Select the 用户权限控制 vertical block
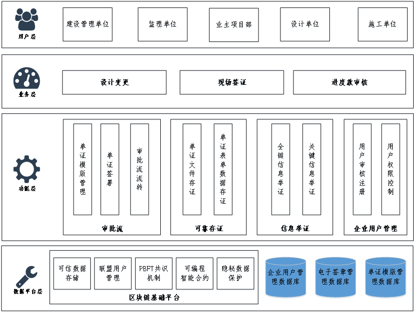The image size is (416, 314). [390, 170]
